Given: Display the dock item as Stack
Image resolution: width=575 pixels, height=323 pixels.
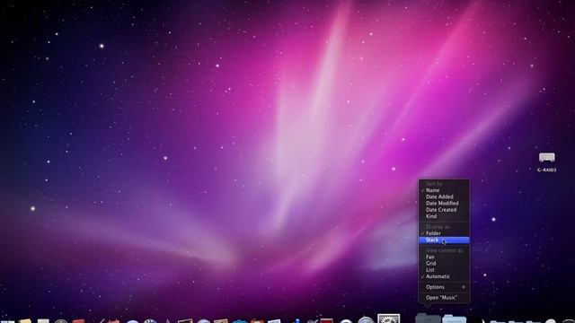Looking at the screenshot, I should (x=444, y=240).
